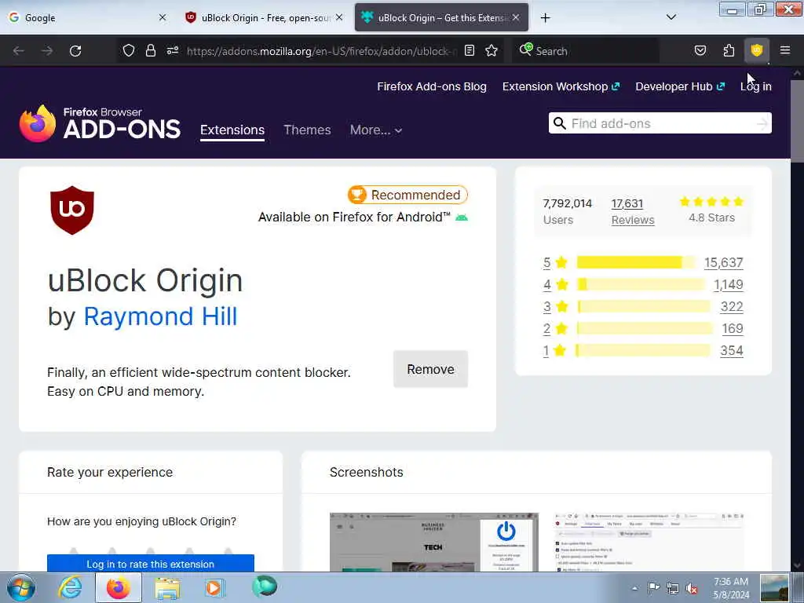804x603 pixels.
Task: Click the muted volume tray icon
Action: 692,589
